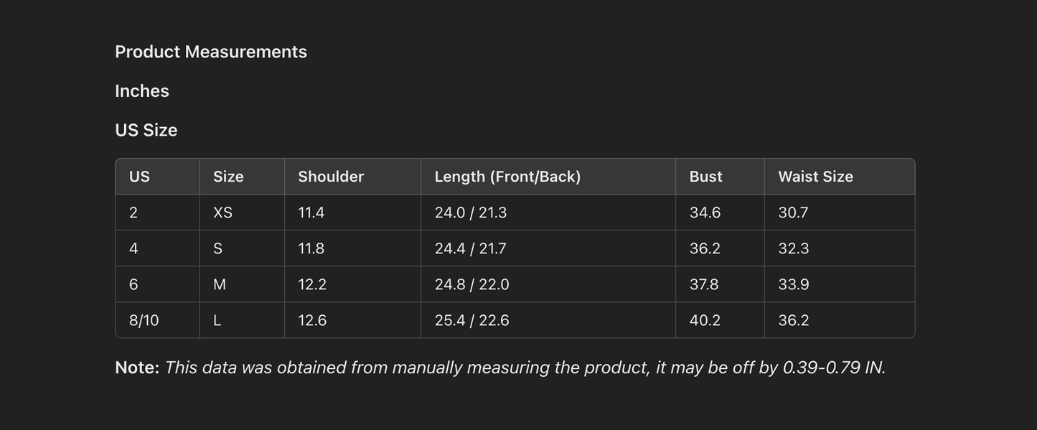
Task: Select the US Size heading above table
Action: click(x=146, y=130)
